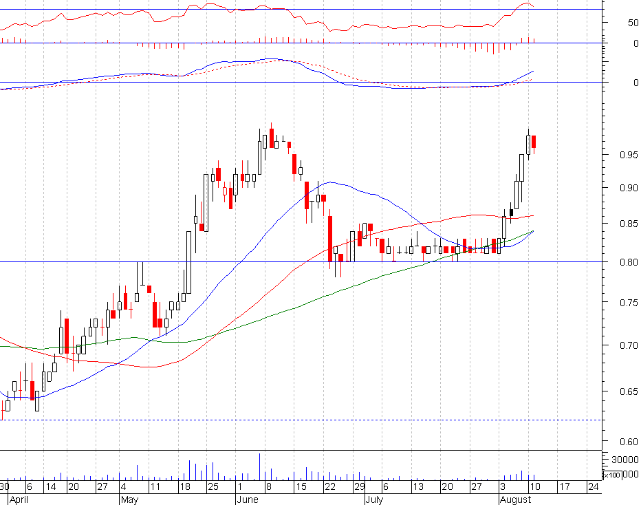The image size is (641, 505).
Task: Click the 4 date label in May
Action: click(124, 486)
